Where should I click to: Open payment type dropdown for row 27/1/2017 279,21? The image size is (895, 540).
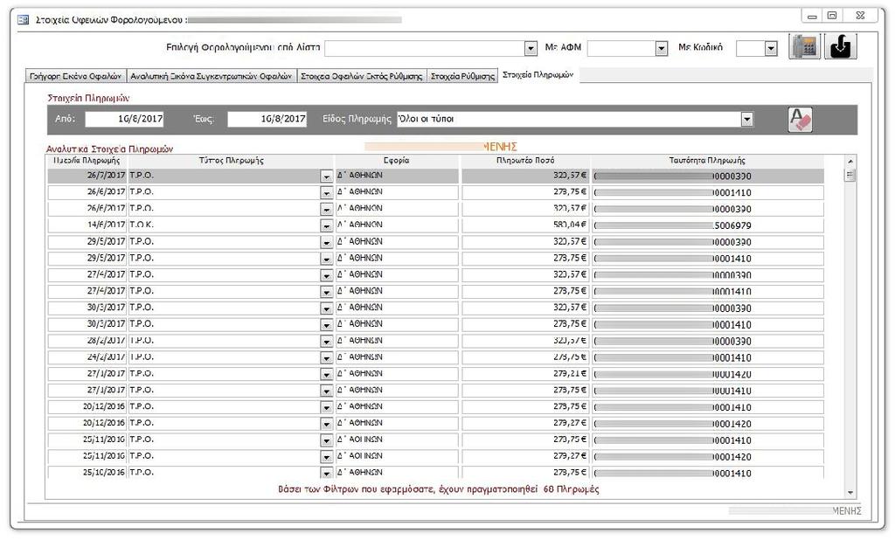coord(326,375)
